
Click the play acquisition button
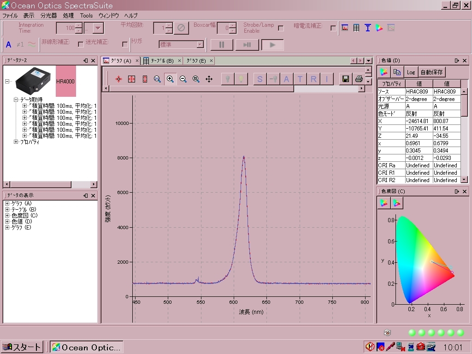pos(272,45)
